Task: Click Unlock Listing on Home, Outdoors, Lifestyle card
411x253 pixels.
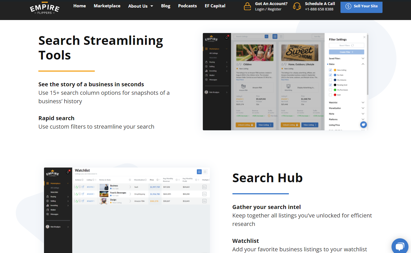Action: (x=290, y=125)
